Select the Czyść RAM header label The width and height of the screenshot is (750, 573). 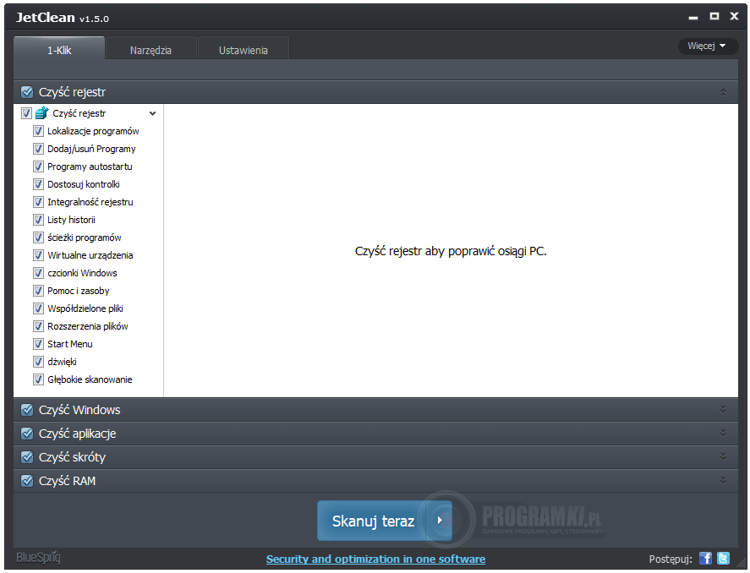[x=67, y=481]
